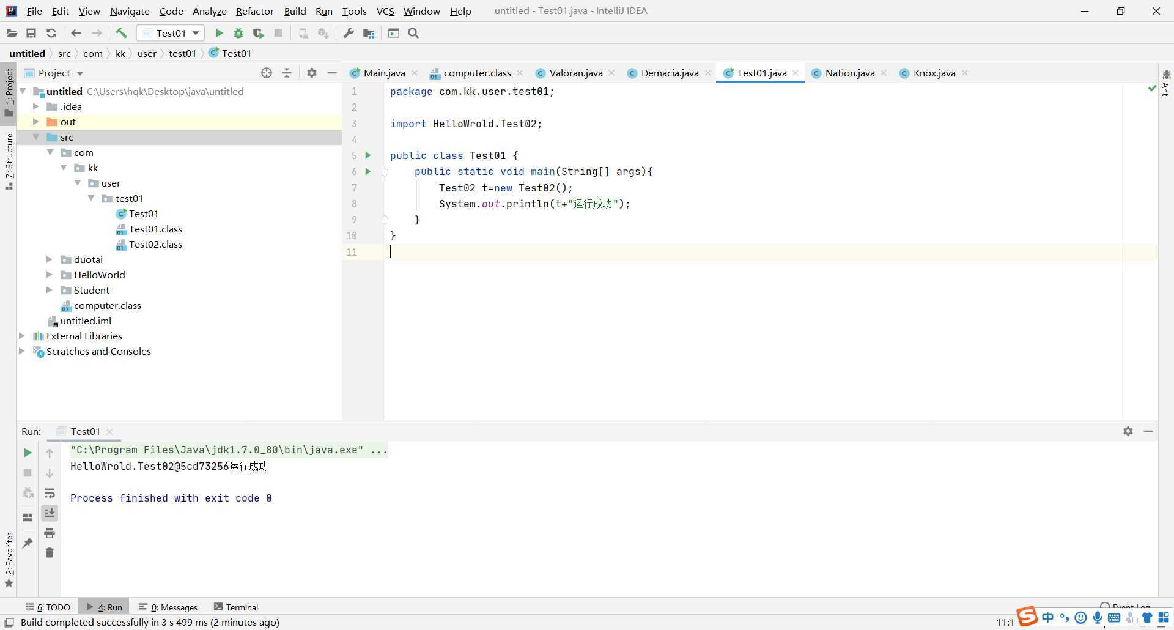The image size is (1174, 630).
Task: Open file via the toolbar folder icon
Action: 12,33
